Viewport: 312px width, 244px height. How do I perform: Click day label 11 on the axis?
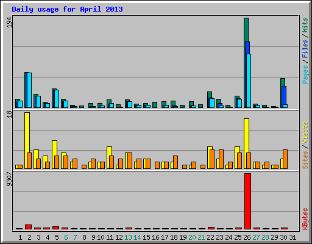coord(110,237)
